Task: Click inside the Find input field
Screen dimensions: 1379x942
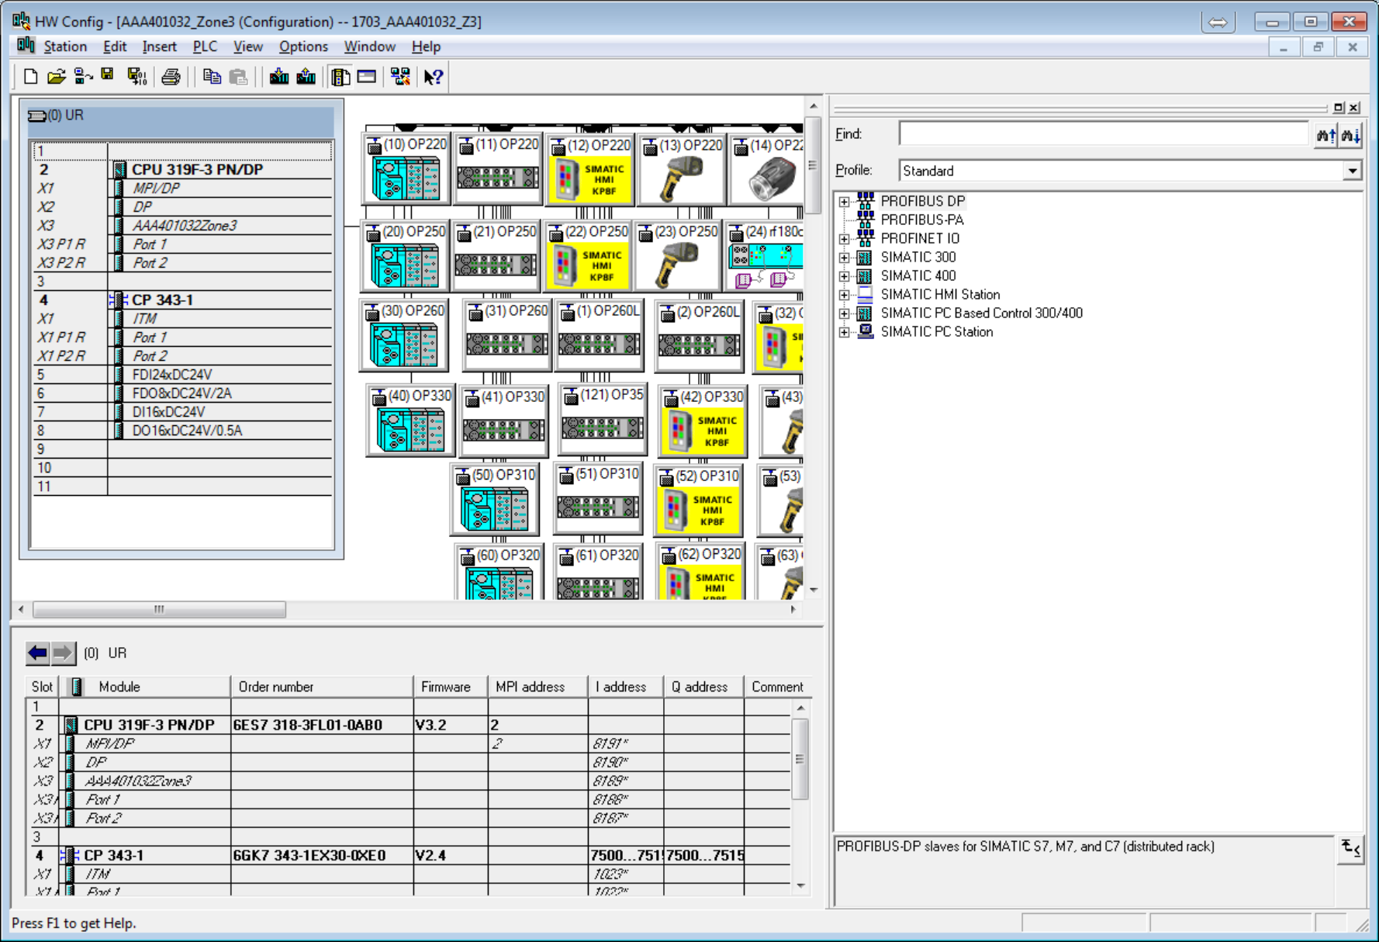Action: pyautogui.click(x=1101, y=133)
